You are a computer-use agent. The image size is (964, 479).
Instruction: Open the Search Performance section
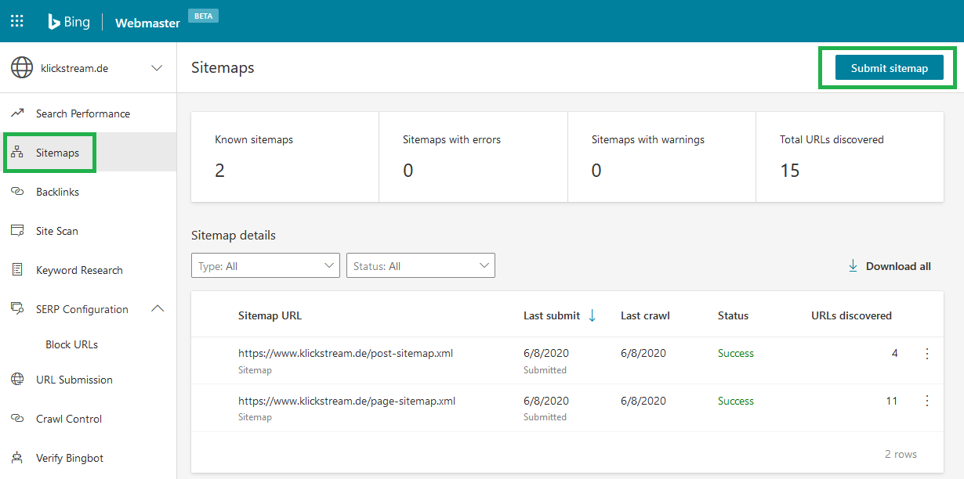pyautogui.click(x=82, y=113)
